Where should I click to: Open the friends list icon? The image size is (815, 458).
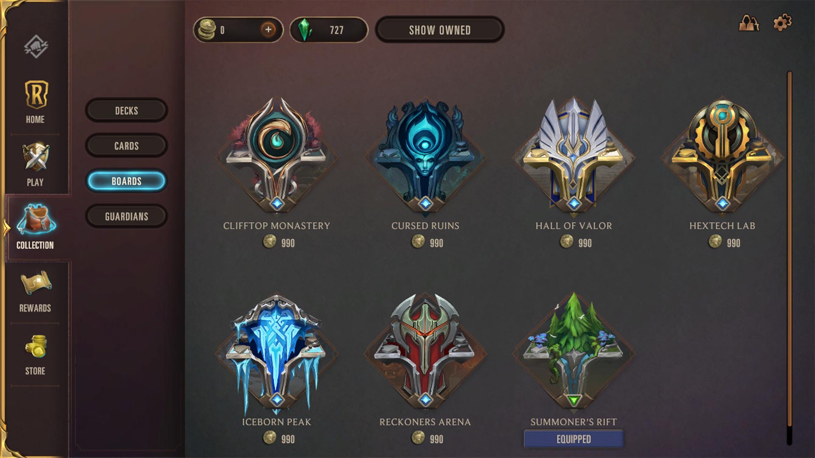[x=749, y=23]
